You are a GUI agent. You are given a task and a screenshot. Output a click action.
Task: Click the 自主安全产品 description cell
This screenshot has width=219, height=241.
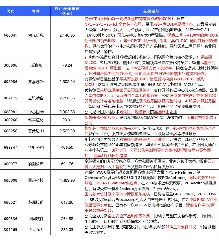pyautogui.click(x=151, y=219)
